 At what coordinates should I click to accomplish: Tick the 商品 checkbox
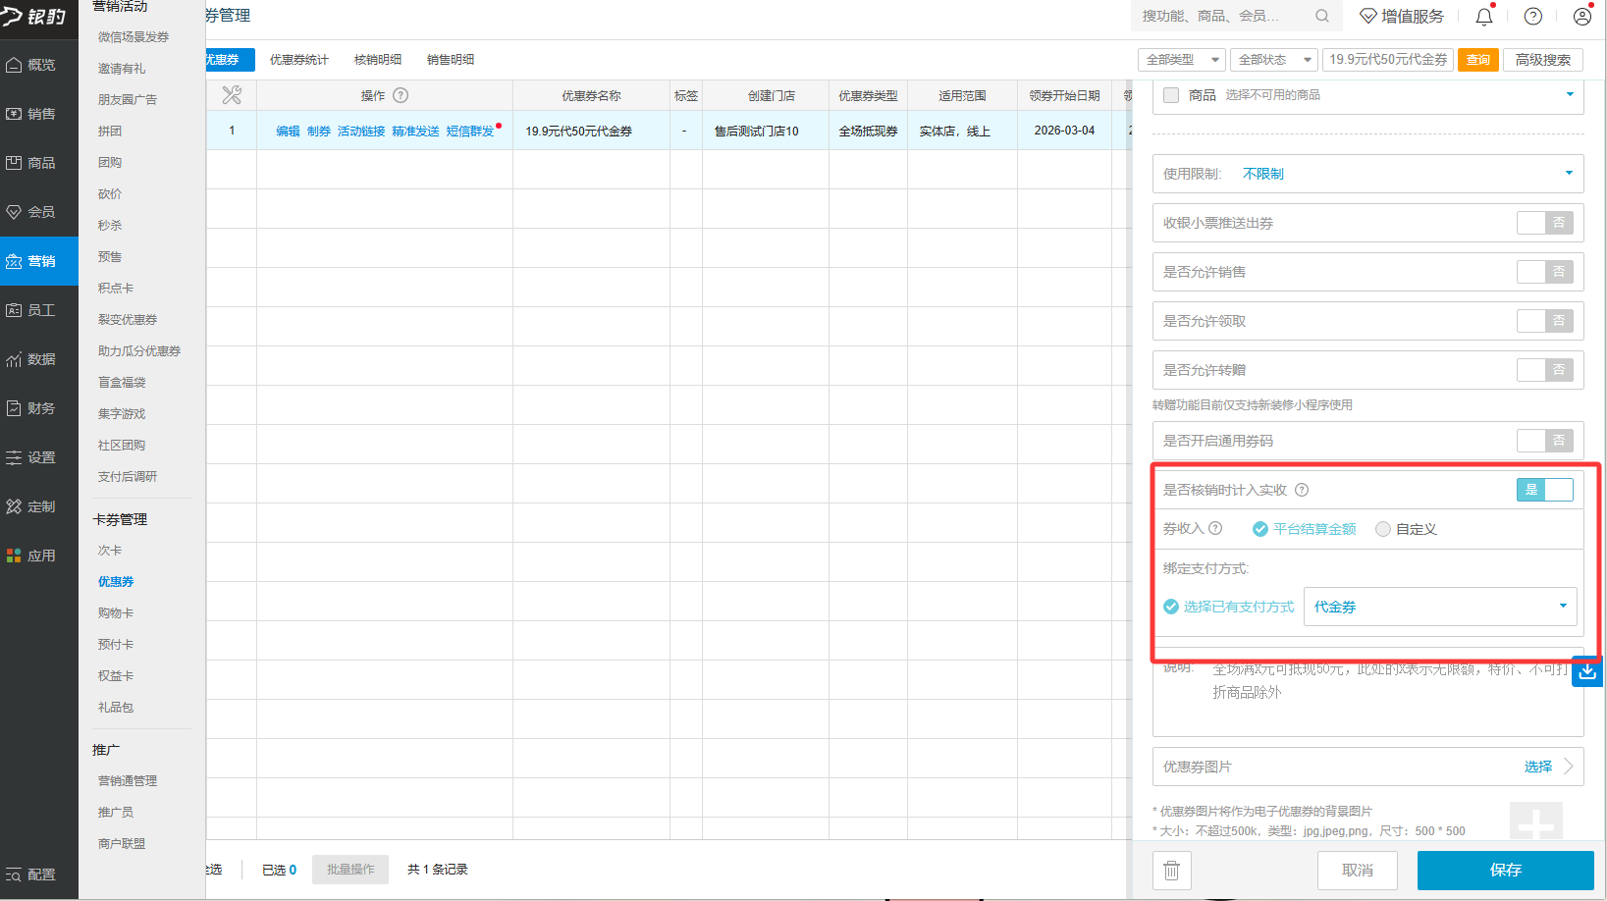1171,95
